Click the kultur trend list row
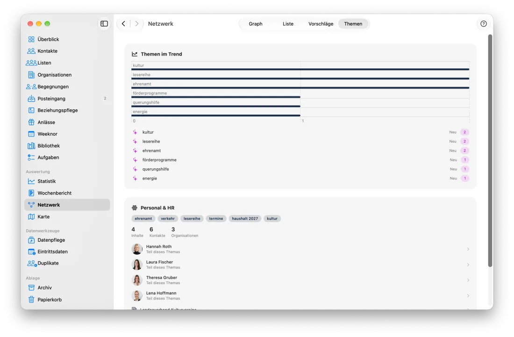 click(x=300, y=132)
